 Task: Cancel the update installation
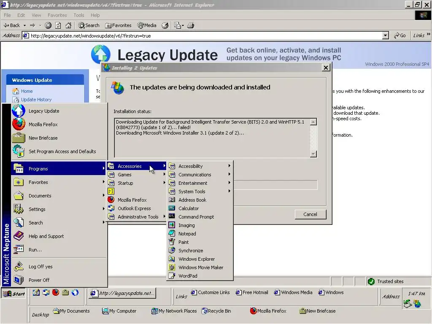tap(310, 214)
